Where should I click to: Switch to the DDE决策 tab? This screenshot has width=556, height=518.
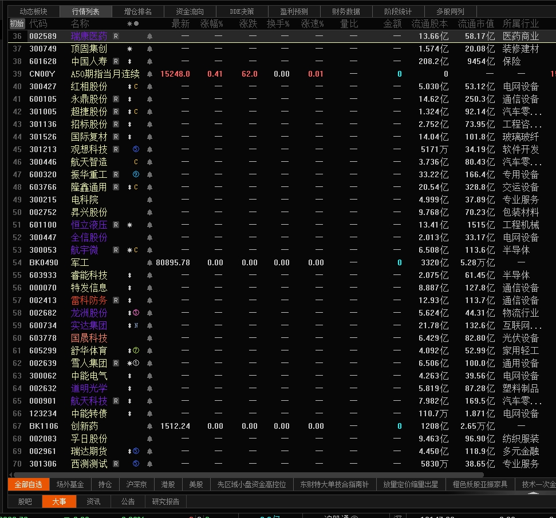(x=242, y=11)
